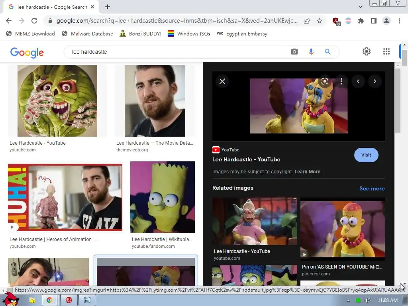Search inside image with Lens icon
Viewport: 408px width, 306px height.
pyautogui.click(x=324, y=81)
